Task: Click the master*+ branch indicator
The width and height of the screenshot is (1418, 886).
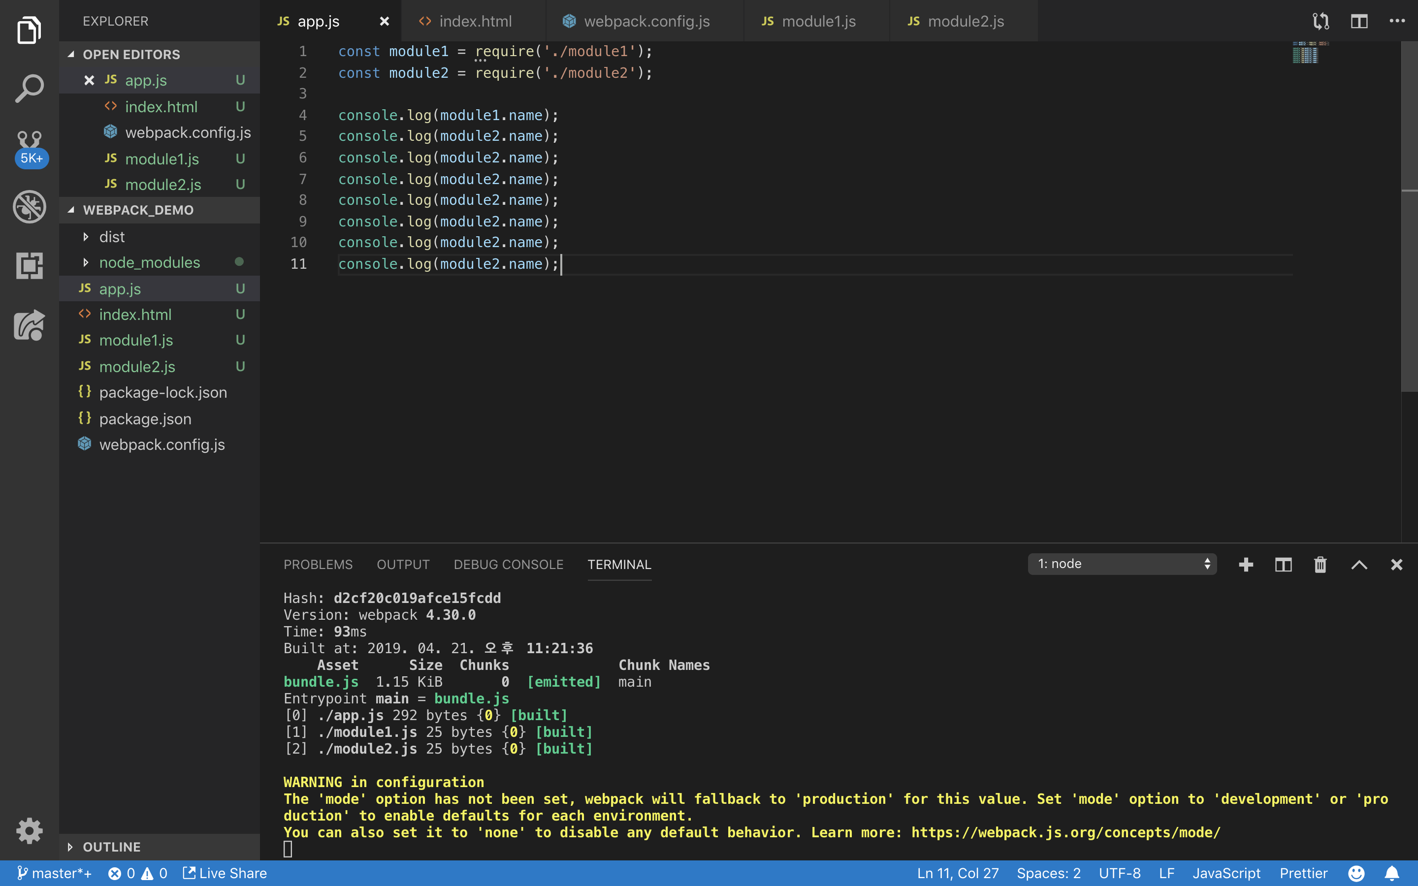Action: point(54,873)
